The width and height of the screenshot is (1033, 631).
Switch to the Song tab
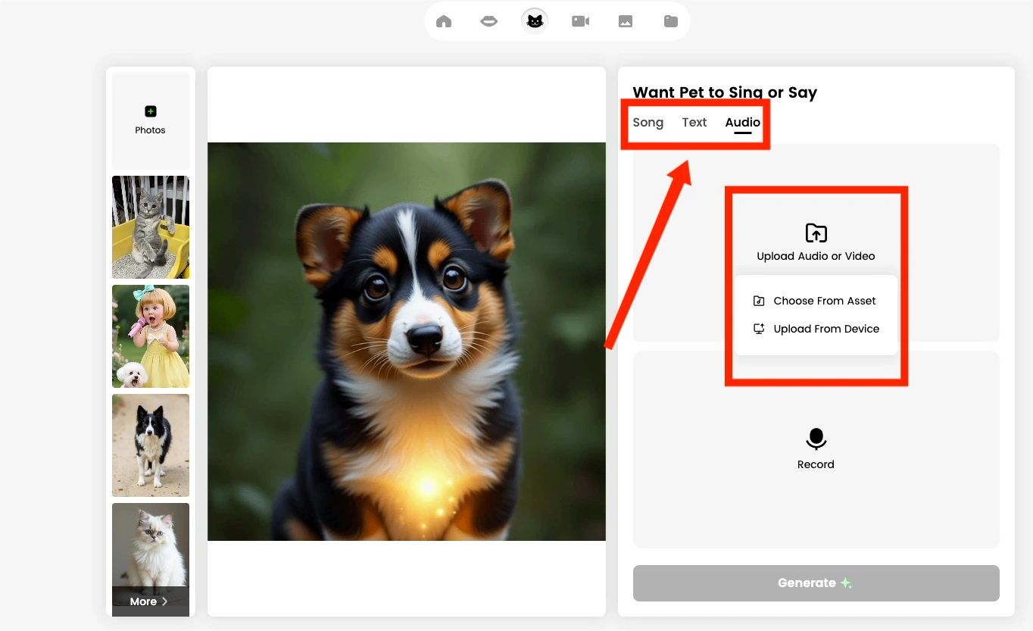[x=648, y=122]
